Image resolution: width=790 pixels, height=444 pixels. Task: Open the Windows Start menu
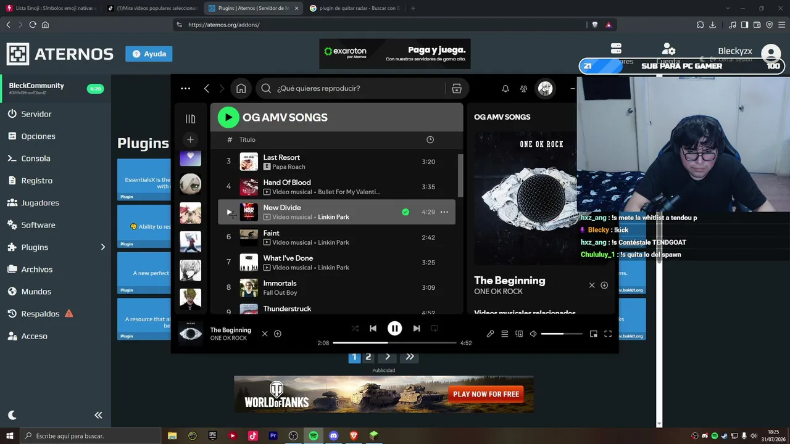click(x=9, y=436)
